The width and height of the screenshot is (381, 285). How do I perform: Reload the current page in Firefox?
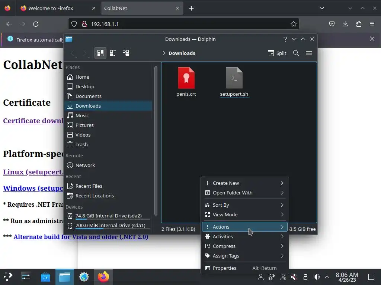[36, 24]
